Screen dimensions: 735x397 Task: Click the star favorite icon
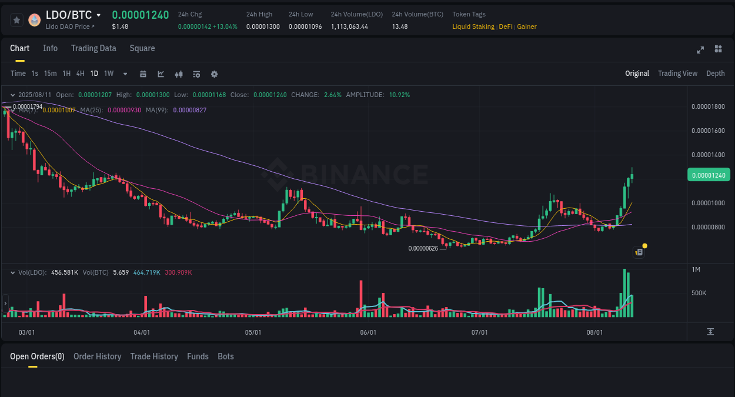click(x=16, y=19)
